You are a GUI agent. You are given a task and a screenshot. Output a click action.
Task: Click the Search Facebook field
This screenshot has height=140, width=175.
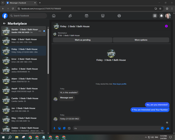point(28,16)
